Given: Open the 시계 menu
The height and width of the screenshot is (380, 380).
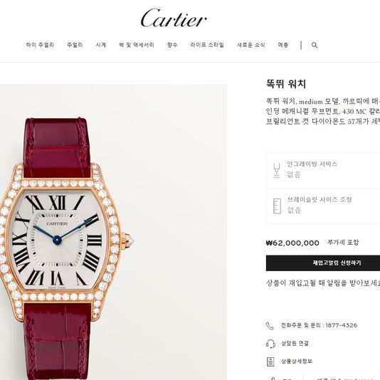Looking at the screenshot, I should tap(101, 45).
